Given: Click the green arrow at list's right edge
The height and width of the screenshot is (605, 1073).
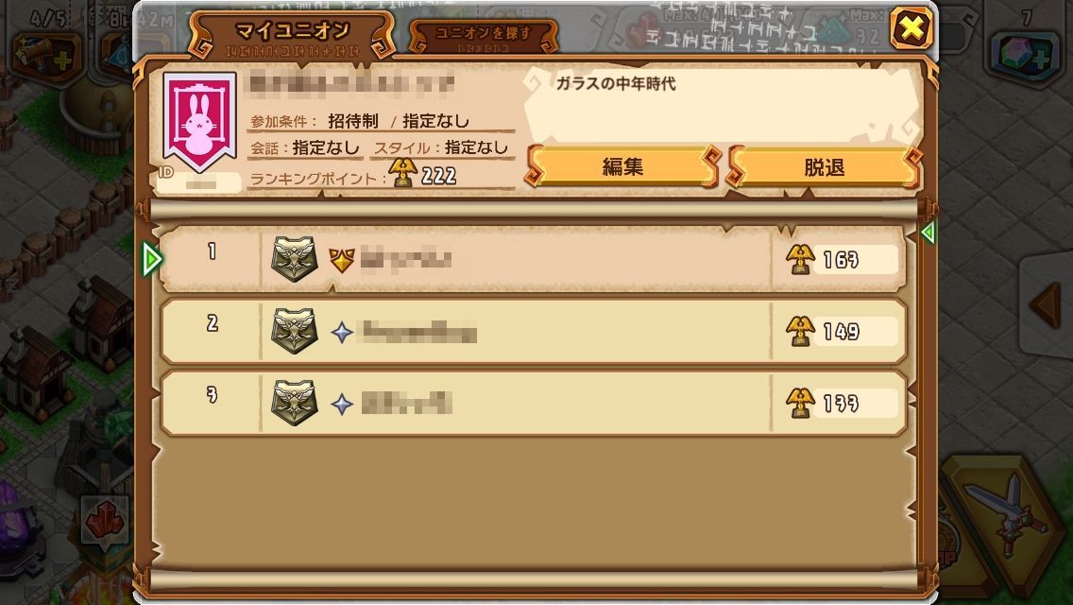Looking at the screenshot, I should (928, 233).
